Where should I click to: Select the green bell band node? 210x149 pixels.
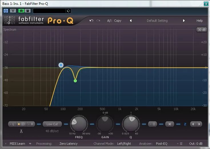(x=75, y=81)
